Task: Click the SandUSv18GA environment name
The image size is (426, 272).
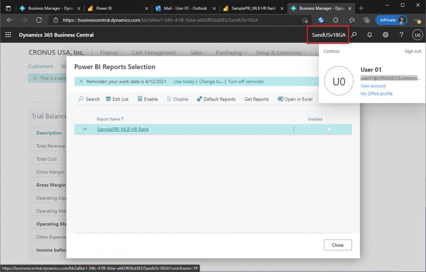Action: pyautogui.click(x=329, y=35)
